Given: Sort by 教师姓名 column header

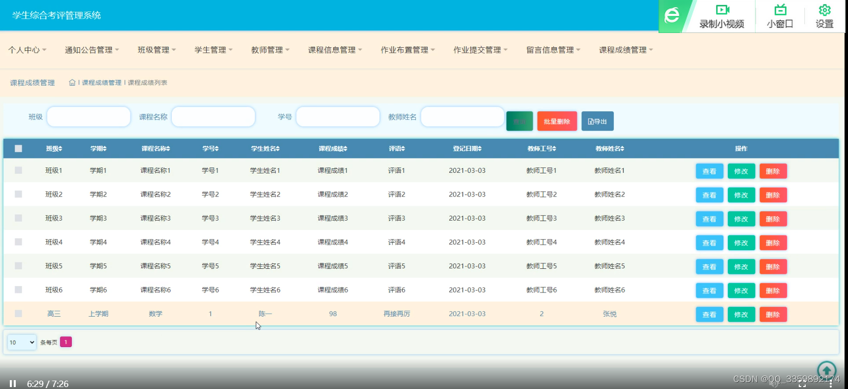Looking at the screenshot, I should [609, 149].
